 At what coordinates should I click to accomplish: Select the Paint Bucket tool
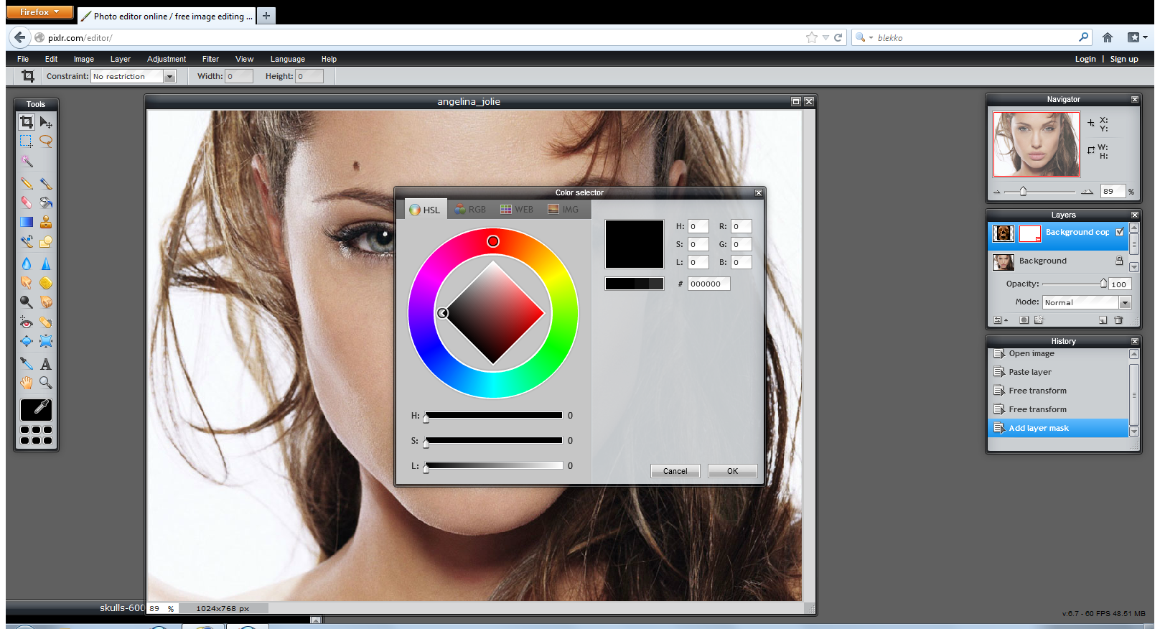46,202
